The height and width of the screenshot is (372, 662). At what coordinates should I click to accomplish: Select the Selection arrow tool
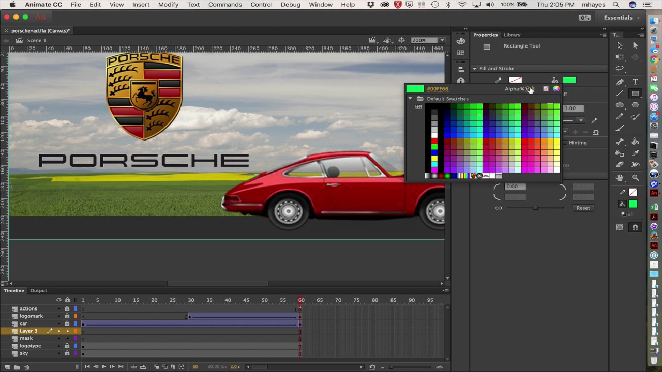(620, 45)
